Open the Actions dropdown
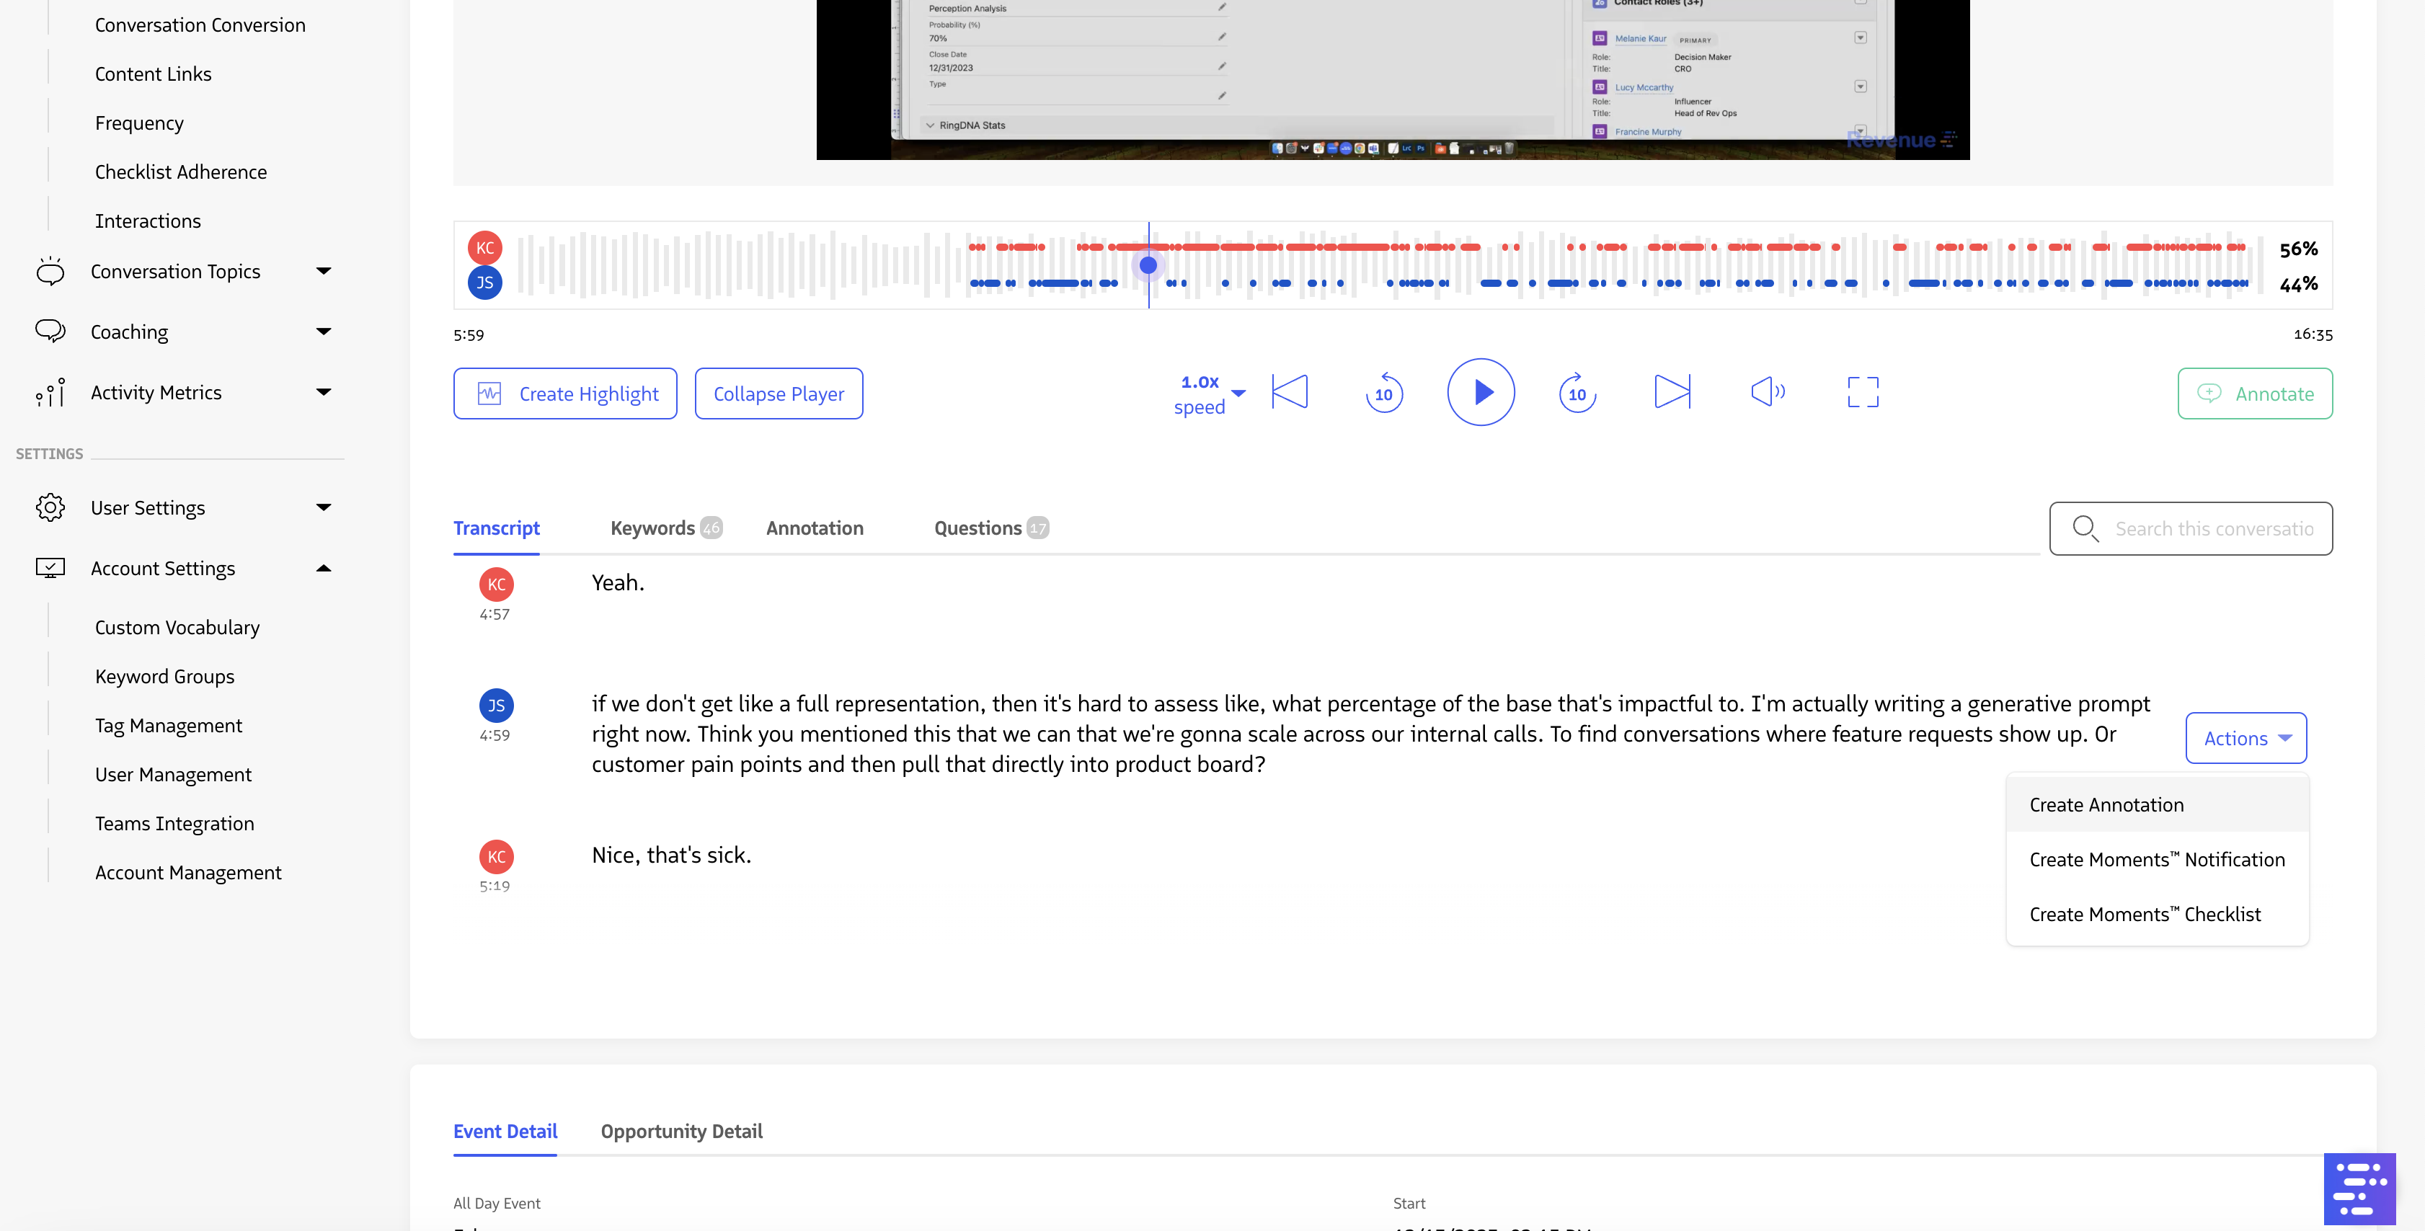Image resolution: width=2425 pixels, height=1231 pixels. click(2246, 738)
